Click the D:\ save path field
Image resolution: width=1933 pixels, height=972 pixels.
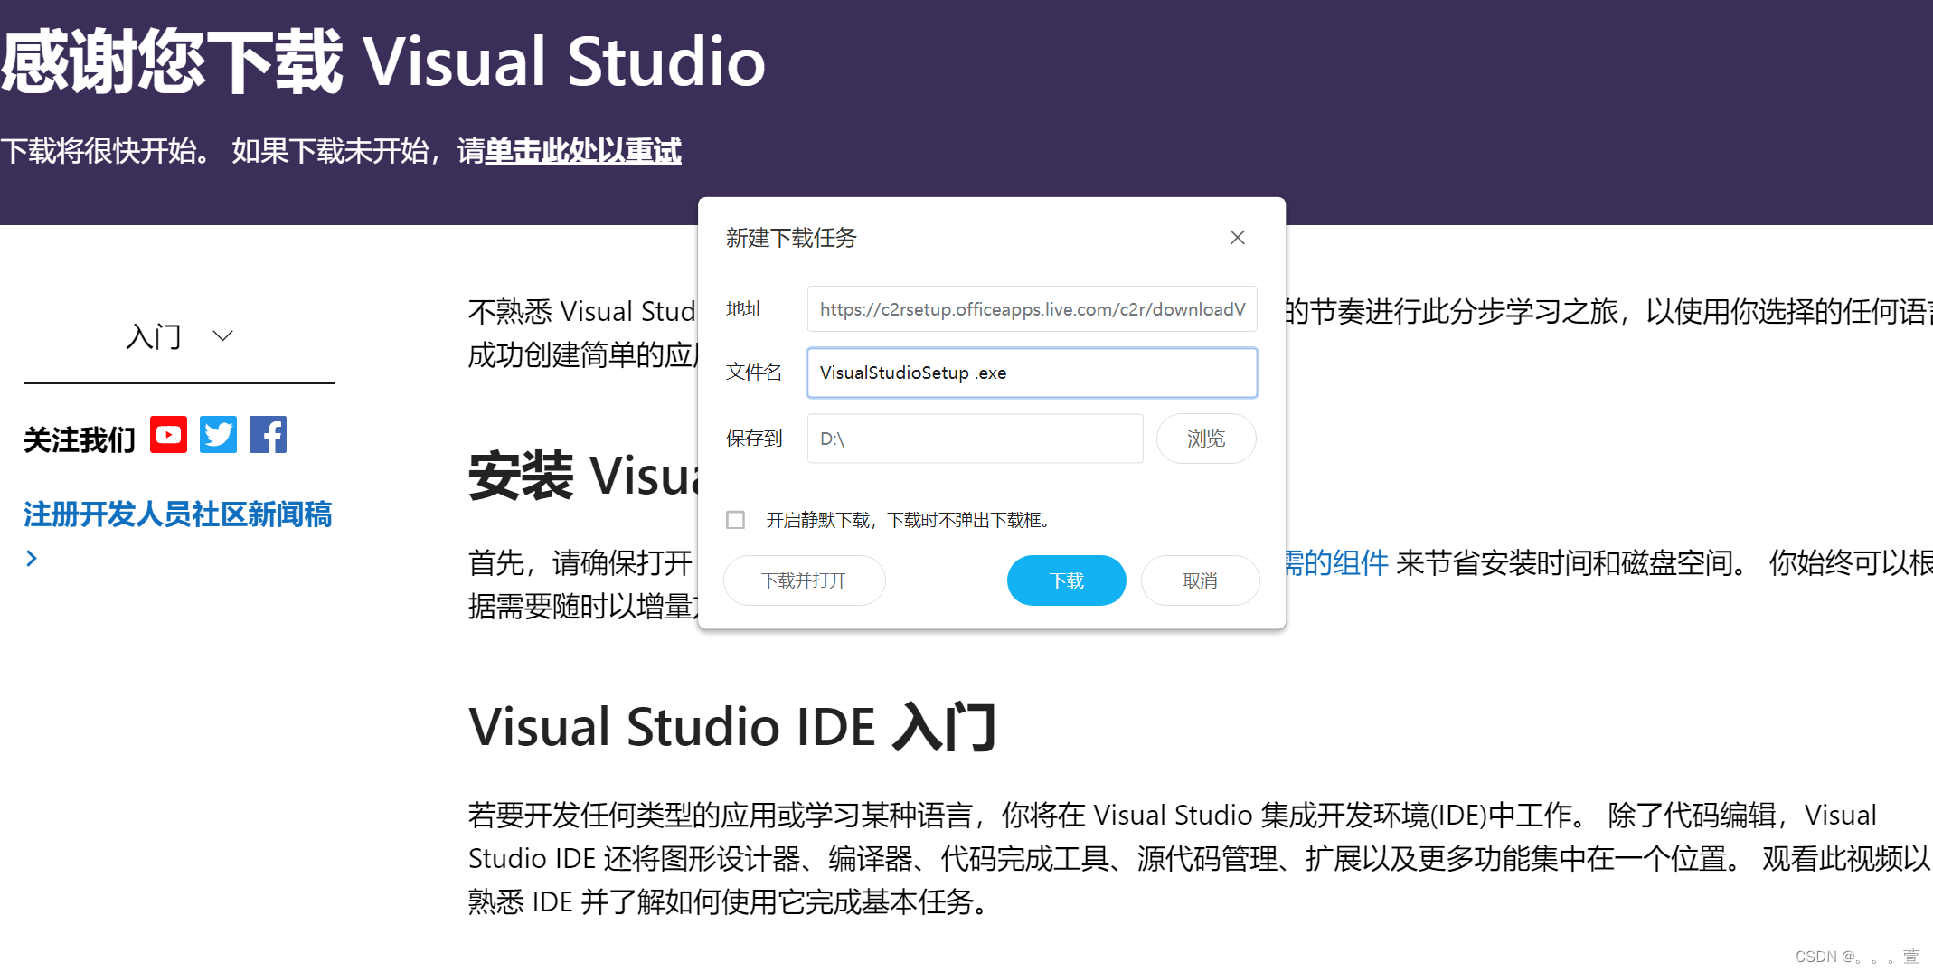coord(974,439)
